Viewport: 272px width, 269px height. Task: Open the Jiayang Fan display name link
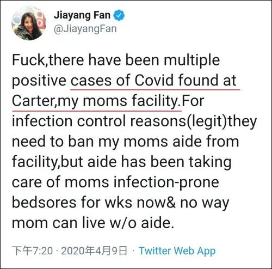coord(82,15)
